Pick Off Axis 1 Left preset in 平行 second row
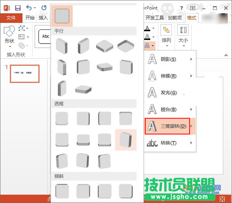This screenshot has height=203, width=232. 62,67
